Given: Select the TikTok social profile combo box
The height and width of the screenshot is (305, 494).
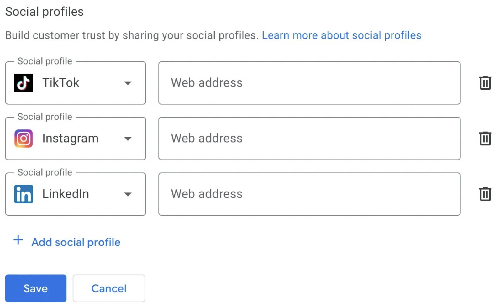Looking at the screenshot, I should [x=75, y=83].
